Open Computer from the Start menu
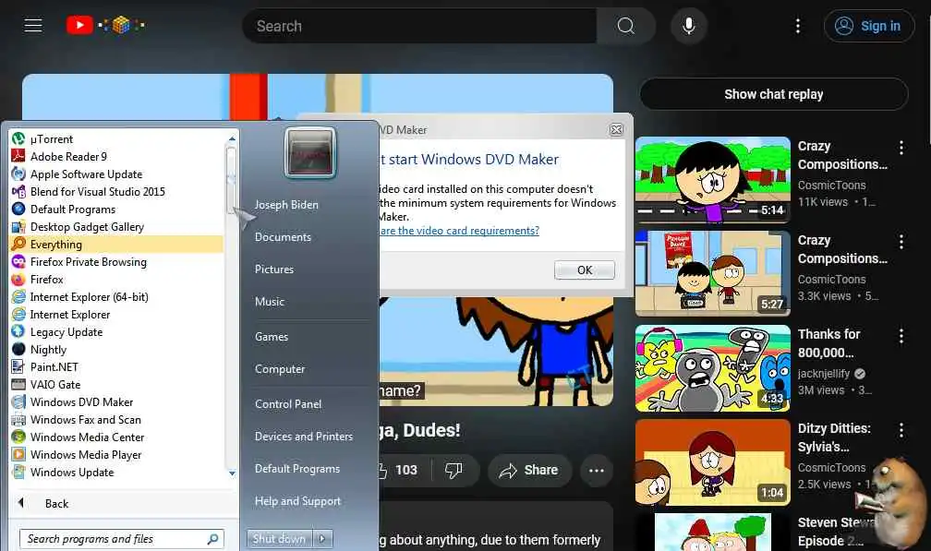The width and height of the screenshot is (931, 551). 280,369
